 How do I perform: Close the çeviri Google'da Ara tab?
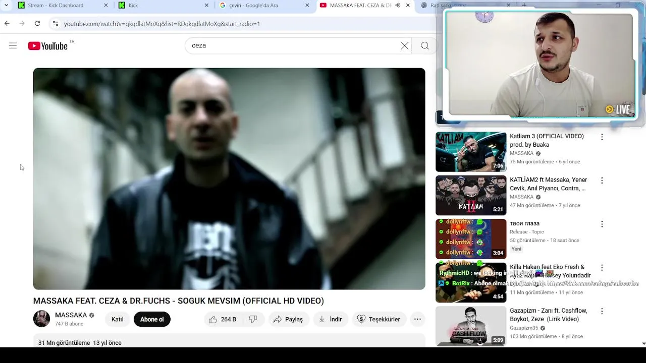(307, 5)
